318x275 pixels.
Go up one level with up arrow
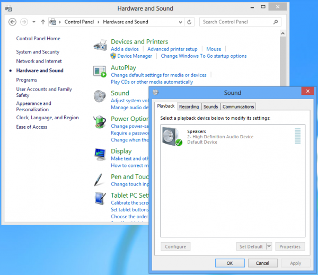tap(43, 22)
